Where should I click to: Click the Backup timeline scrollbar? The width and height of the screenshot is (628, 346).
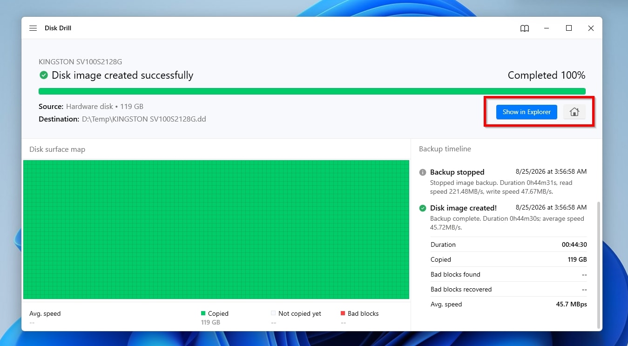(599, 265)
